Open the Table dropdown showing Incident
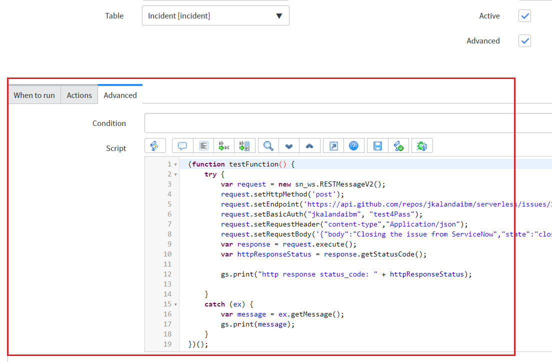The image size is (552, 362). [215, 16]
